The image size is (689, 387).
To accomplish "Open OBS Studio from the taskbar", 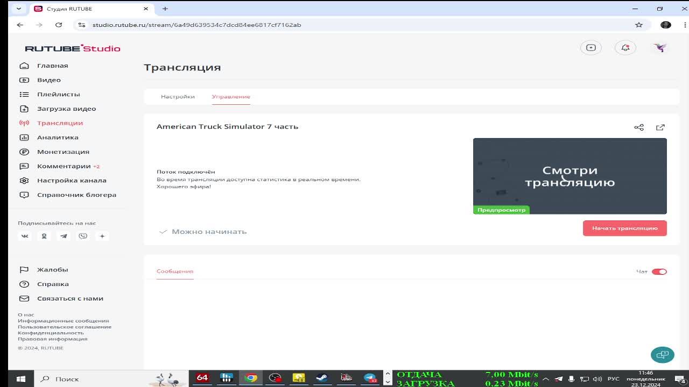I will 275,378.
